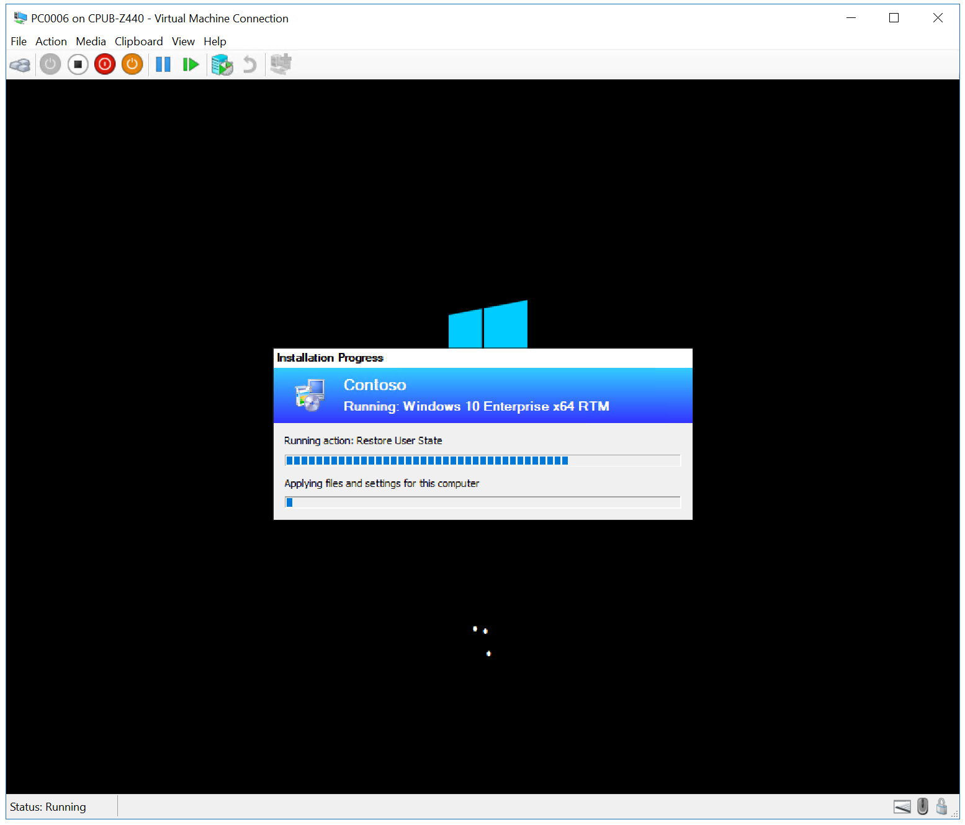Pause the running virtual machine
Viewport: 965px width, 825px height.
tap(163, 65)
